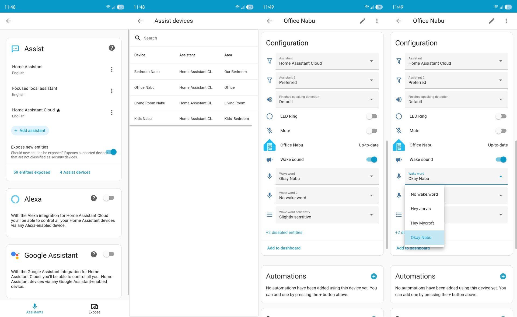Enable LED Ring on Office Nabu
The width and height of the screenshot is (517, 317).
coord(372,116)
